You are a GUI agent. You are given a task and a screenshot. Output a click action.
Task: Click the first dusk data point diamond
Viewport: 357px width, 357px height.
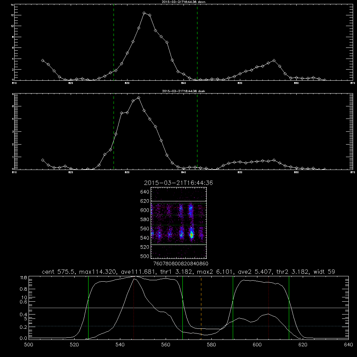(x=42, y=160)
